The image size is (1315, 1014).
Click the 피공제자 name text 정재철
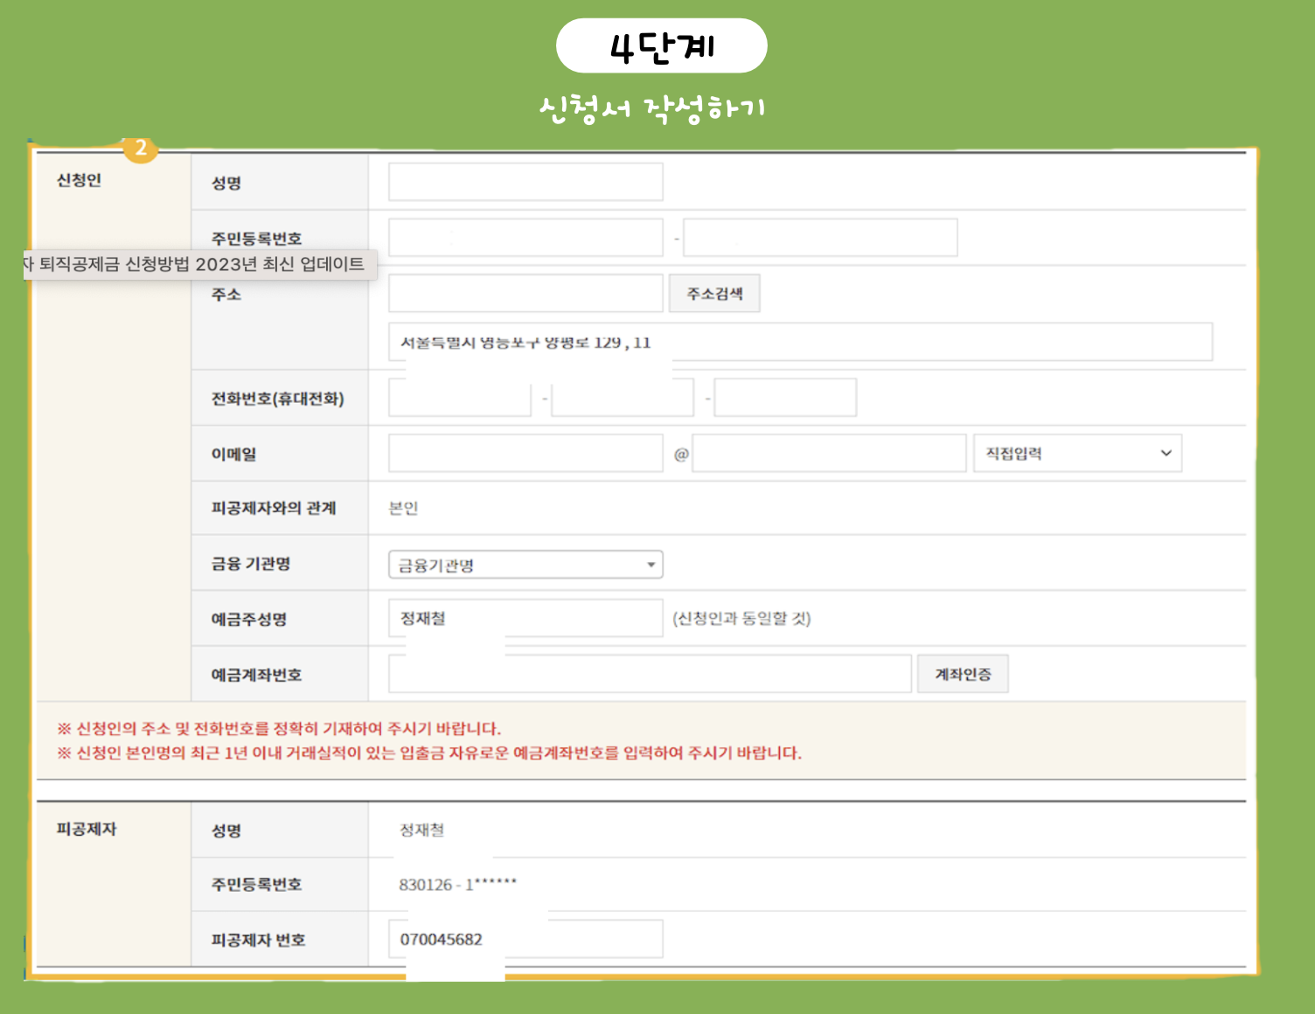pos(422,830)
